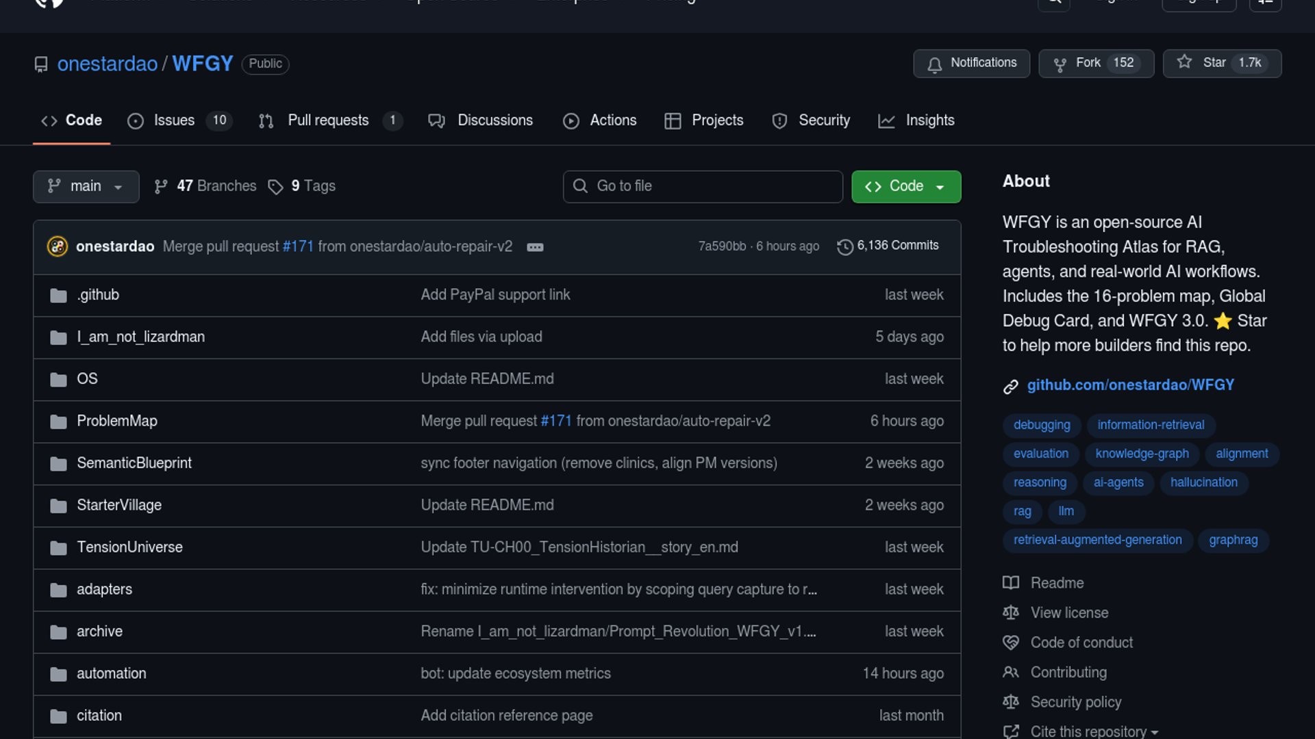1315x739 pixels.
Task: Open the Pull requests tab
Action: 327,120
